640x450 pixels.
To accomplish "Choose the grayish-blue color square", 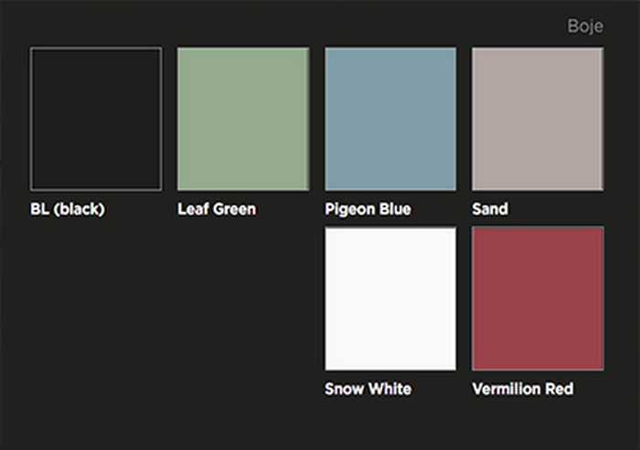I will pyautogui.click(x=390, y=119).
